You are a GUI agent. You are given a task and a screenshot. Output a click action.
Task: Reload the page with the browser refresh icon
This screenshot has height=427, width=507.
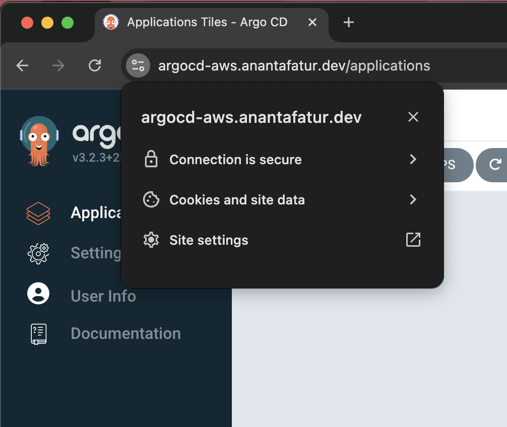click(95, 65)
